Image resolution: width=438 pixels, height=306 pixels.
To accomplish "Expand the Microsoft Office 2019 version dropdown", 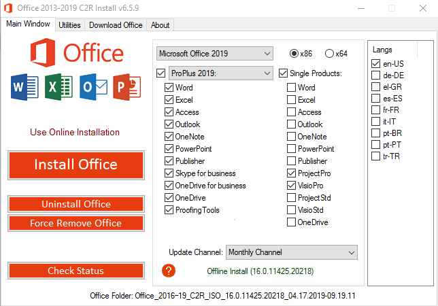I will tap(214, 53).
